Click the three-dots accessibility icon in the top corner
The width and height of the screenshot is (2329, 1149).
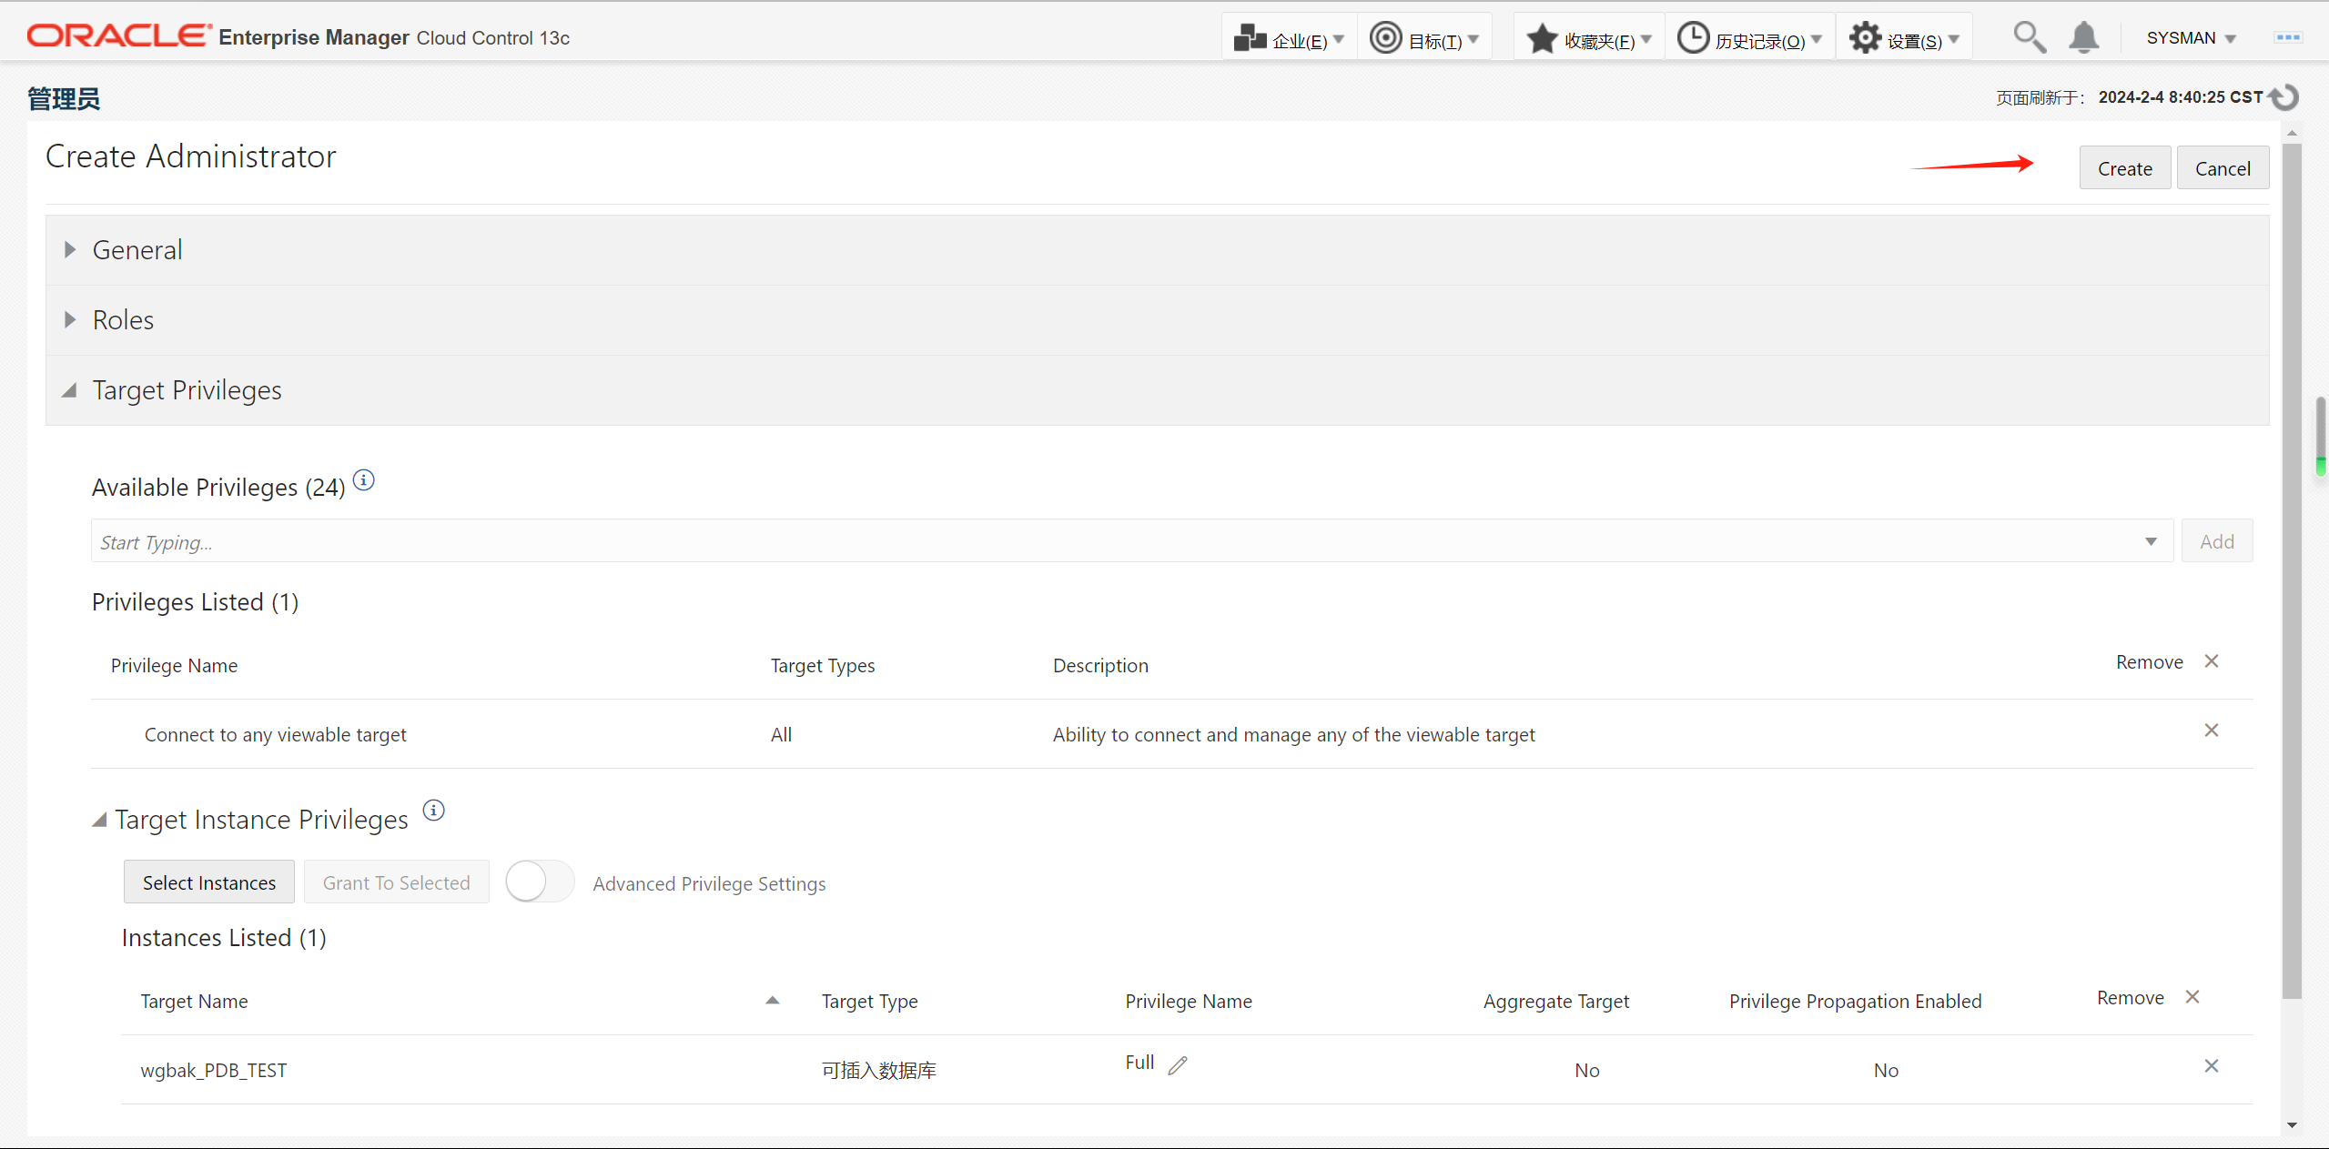(2287, 37)
